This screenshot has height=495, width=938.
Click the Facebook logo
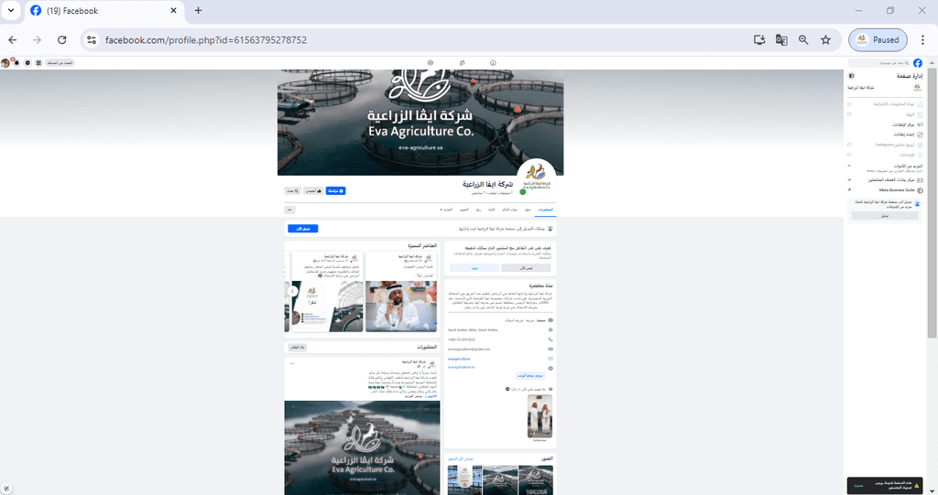pyautogui.click(x=918, y=63)
